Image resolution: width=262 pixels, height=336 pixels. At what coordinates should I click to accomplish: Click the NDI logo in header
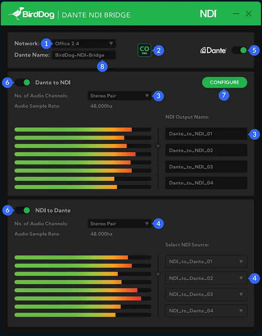208,14
